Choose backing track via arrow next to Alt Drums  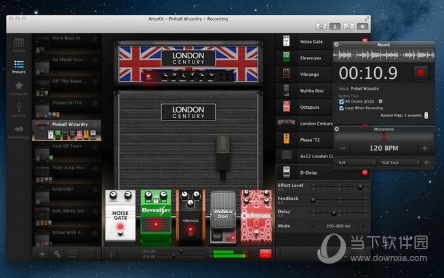(380, 101)
